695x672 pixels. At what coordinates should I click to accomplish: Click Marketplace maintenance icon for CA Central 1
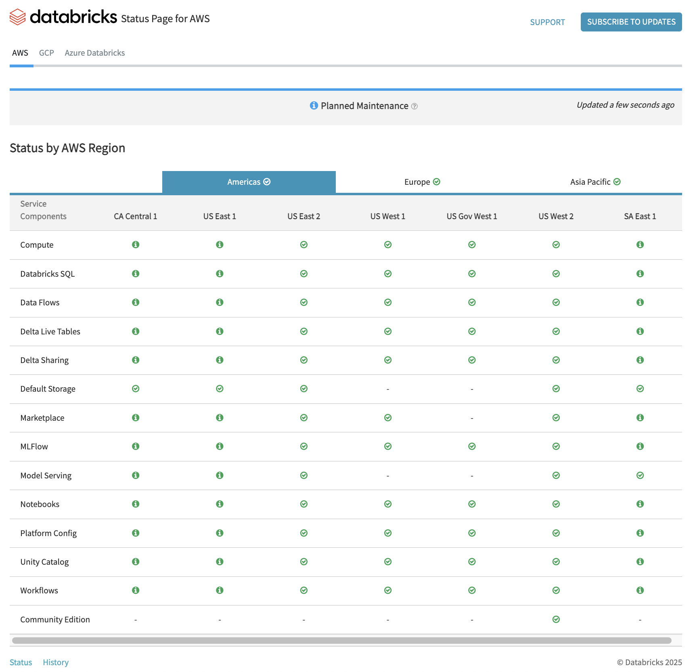pos(136,417)
